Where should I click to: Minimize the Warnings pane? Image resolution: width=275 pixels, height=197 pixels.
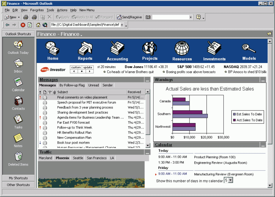click(x=263, y=80)
